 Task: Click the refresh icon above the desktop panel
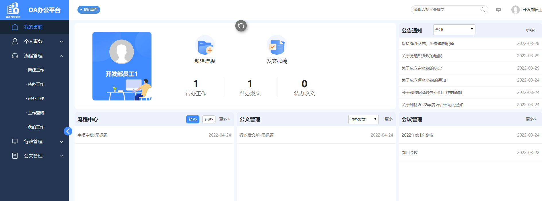pyautogui.click(x=241, y=26)
